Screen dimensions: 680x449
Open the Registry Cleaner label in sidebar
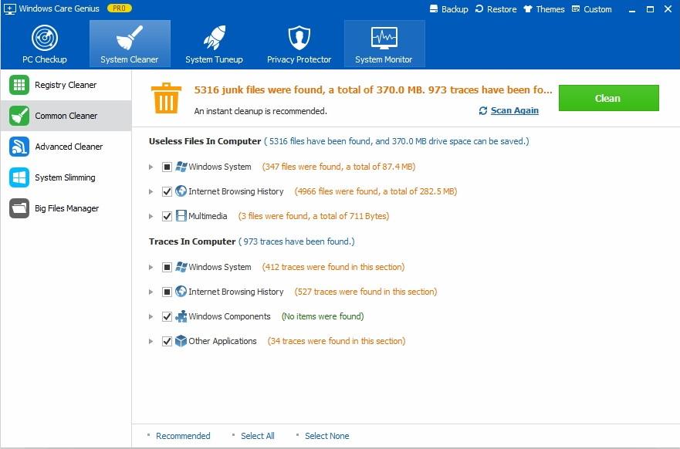66,85
